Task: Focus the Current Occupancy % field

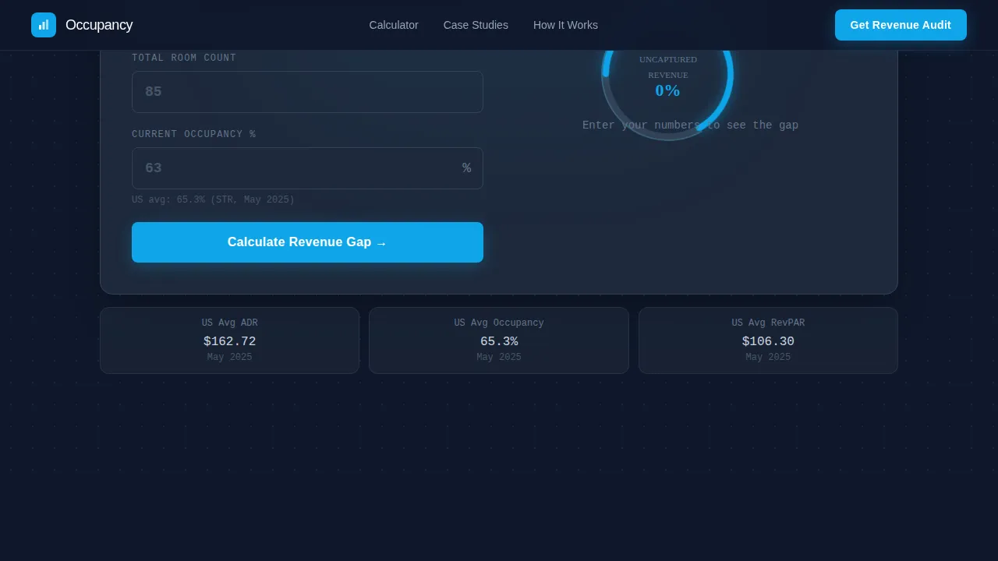Action: pyautogui.click(x=307, y=168)
